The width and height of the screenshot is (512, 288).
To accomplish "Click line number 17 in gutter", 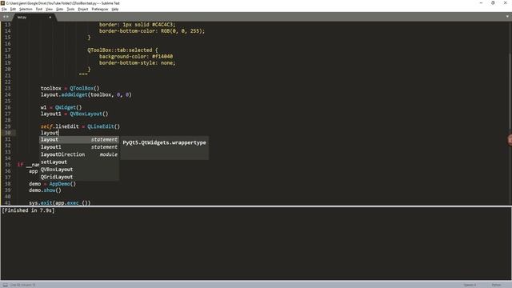I will click(x=7, y=50).
